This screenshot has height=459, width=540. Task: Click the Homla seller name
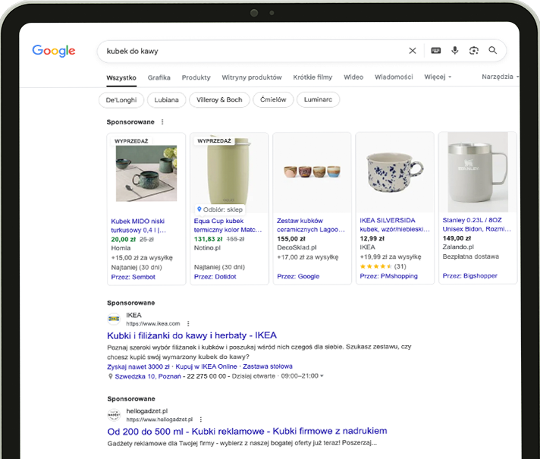121,248
